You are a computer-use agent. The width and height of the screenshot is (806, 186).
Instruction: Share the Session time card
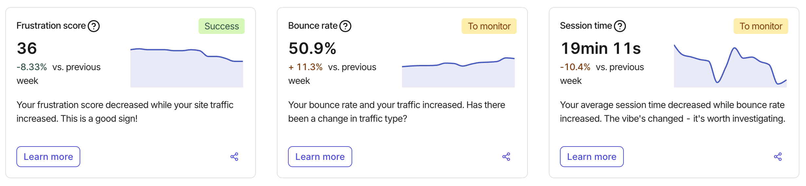[778, 157]
